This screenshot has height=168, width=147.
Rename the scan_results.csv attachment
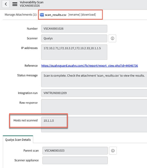[74, 15]
